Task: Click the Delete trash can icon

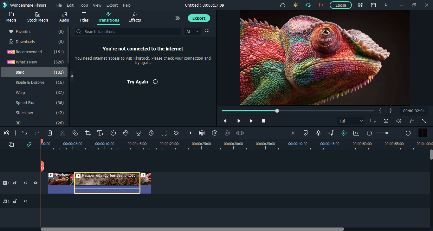Action: pyautogui.click(x=50, y=133)
